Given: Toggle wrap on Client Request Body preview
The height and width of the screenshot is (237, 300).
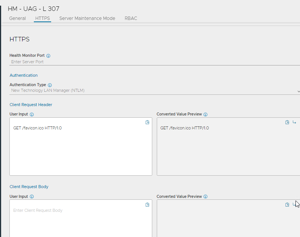Looking at the screenshot, I should (x=294, y=205).
